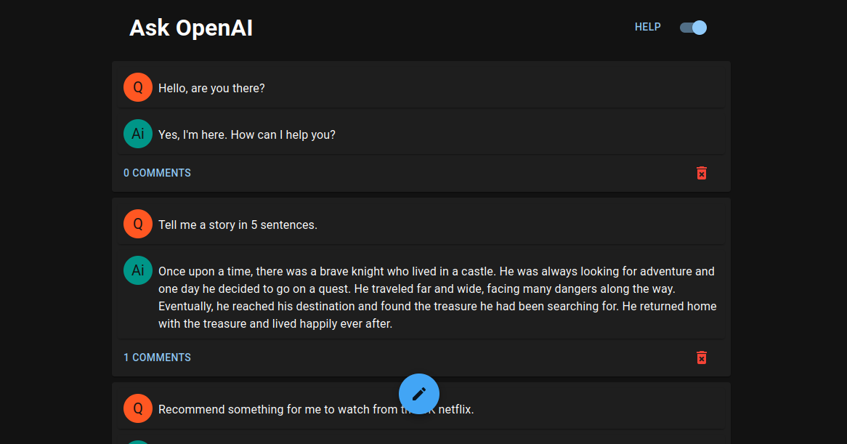Select the question 'Tell me a story in 5 sentences.'
847x444 pixels.
238,225
